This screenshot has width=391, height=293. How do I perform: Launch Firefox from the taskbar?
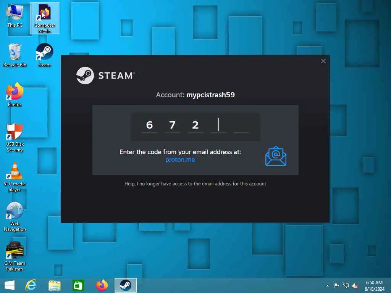click(102, 285)
